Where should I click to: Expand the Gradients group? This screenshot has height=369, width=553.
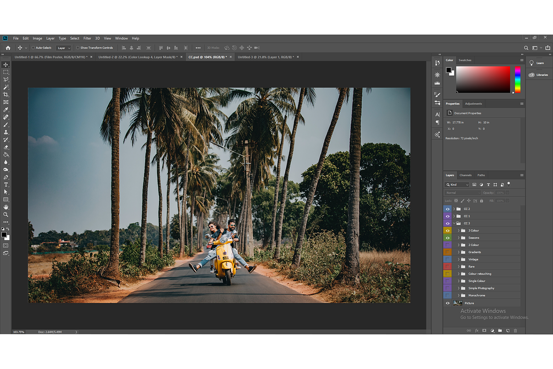point(459,252)
